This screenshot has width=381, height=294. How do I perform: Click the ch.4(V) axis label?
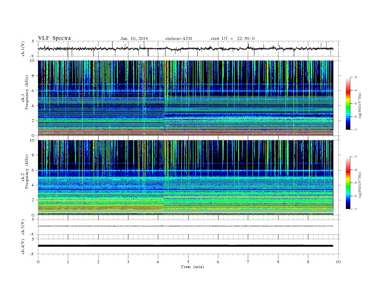pyautogui.click(x=23, y=246)
